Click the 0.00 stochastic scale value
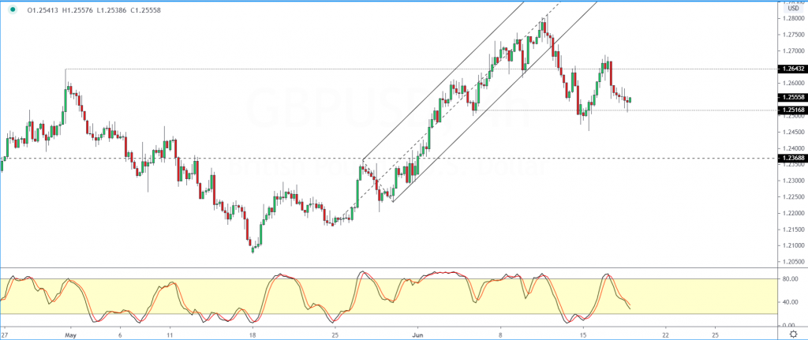 [x=791, y=326]
